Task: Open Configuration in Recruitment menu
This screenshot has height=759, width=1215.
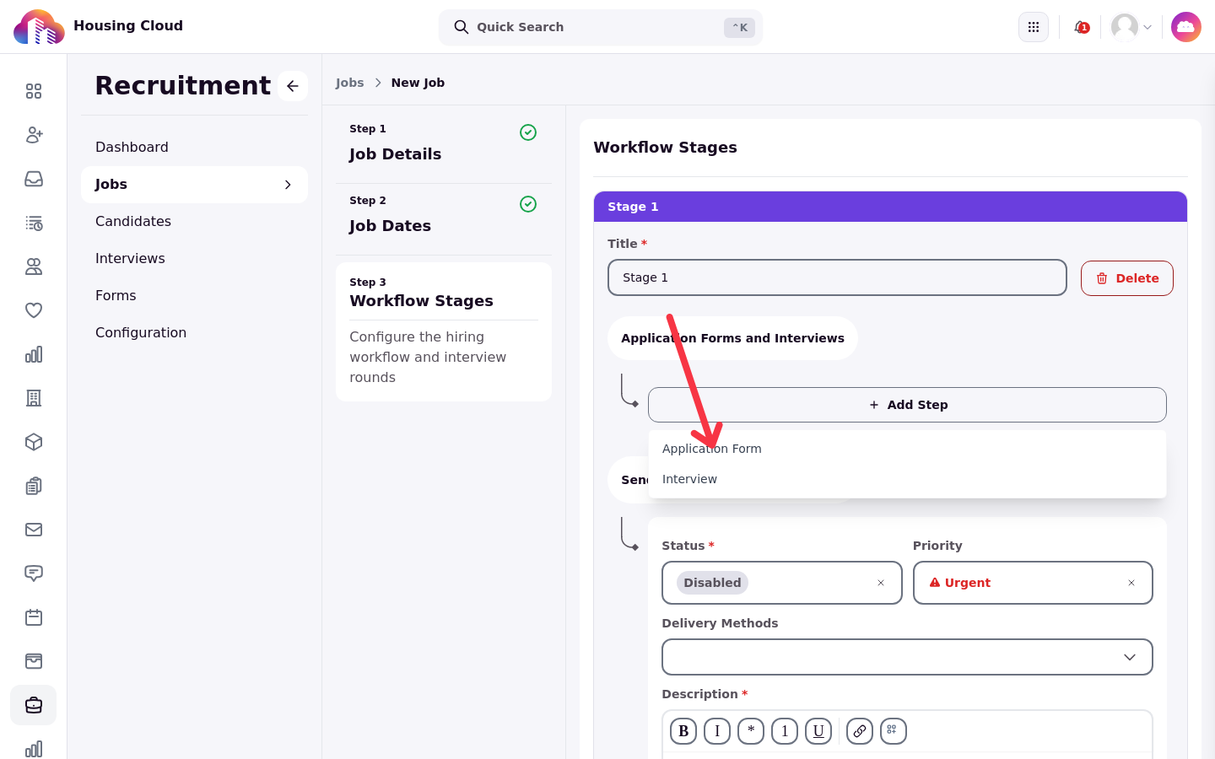Action: point(194,333)
